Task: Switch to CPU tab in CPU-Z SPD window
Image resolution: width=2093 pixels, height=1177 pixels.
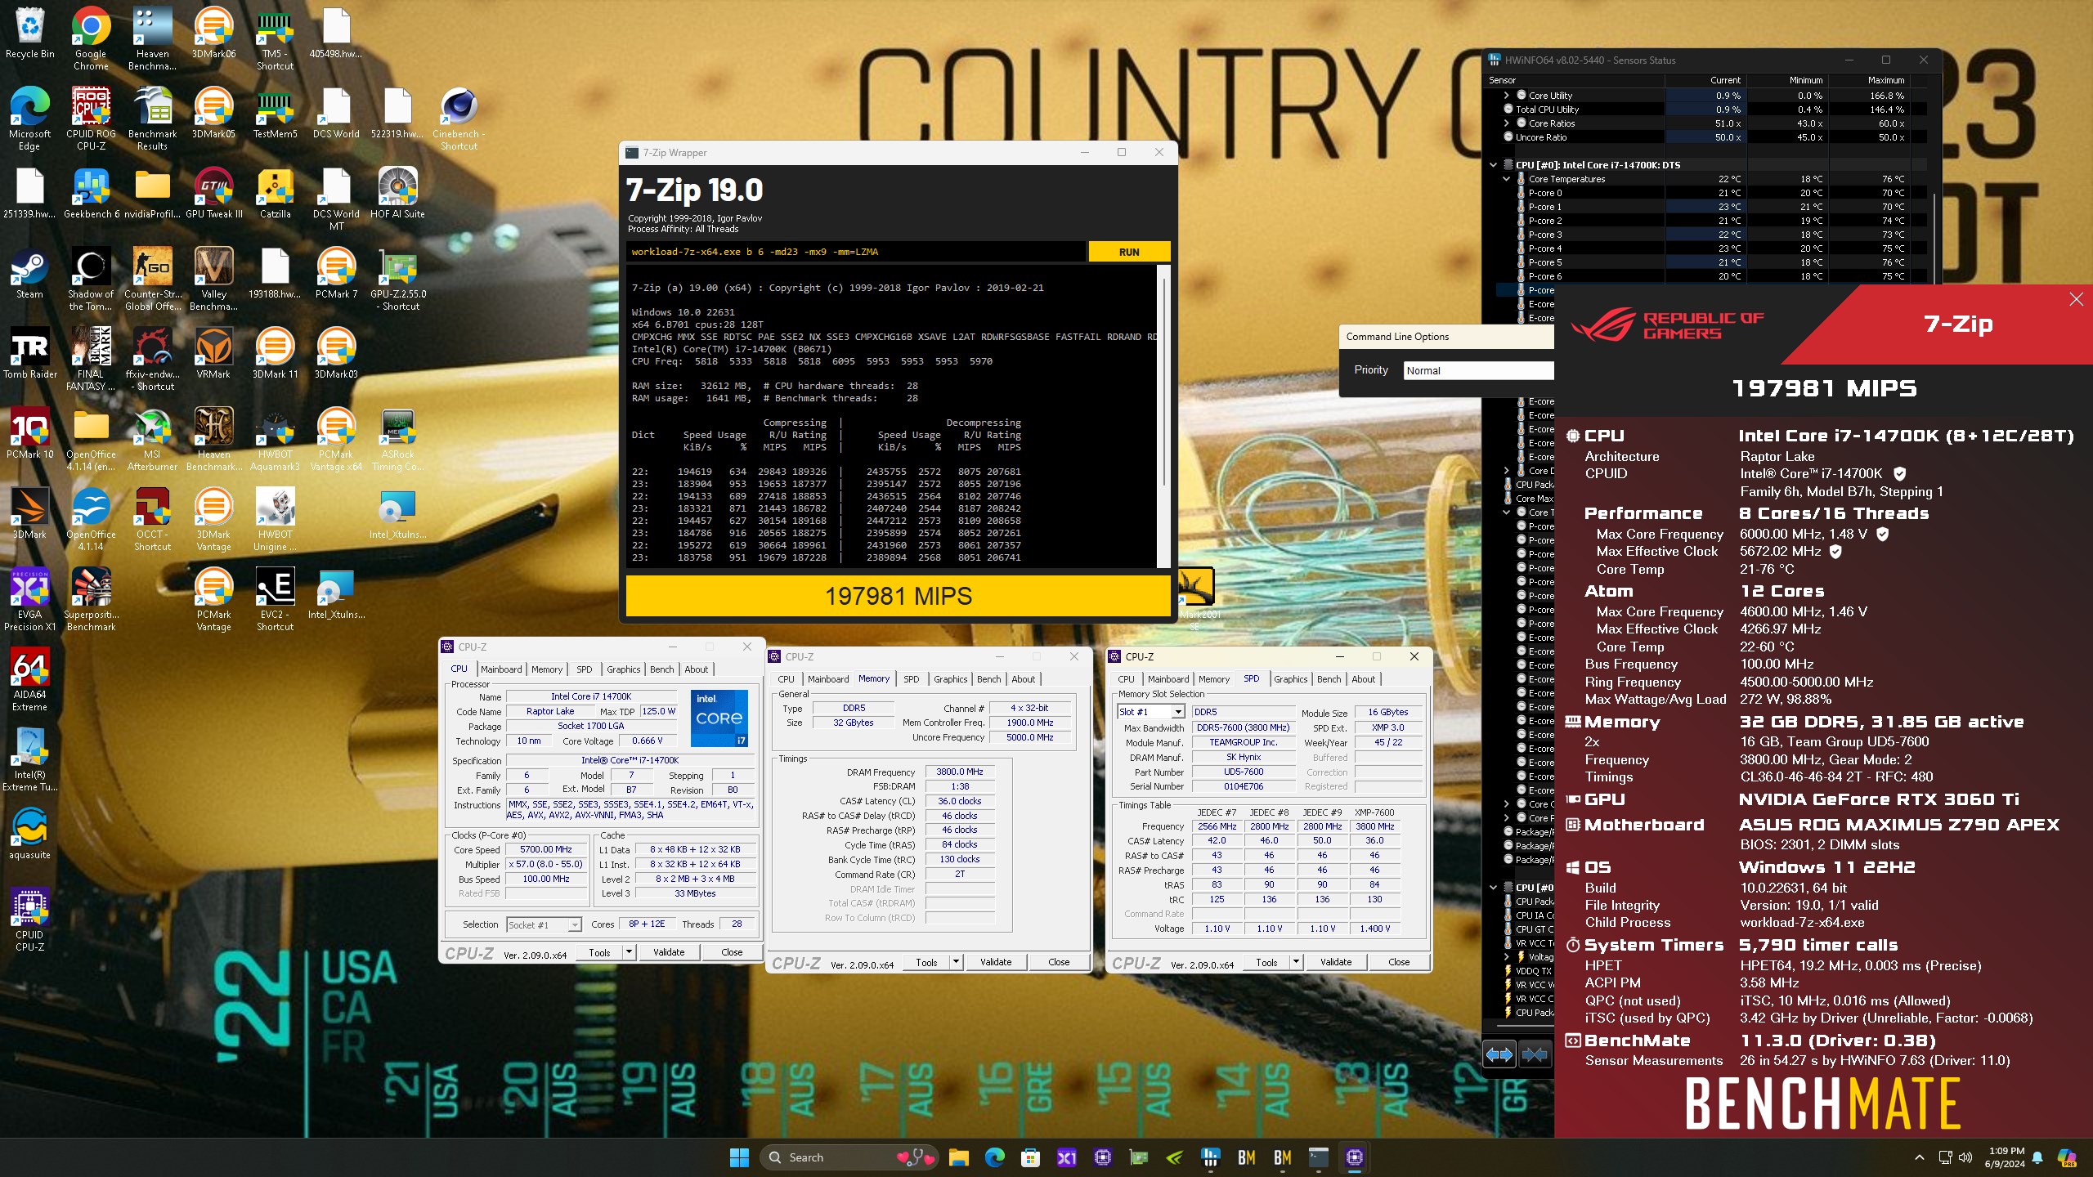Action: click(1127, 679)
